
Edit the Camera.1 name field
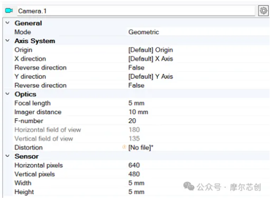pyautogui.click(x=136, y=11)
